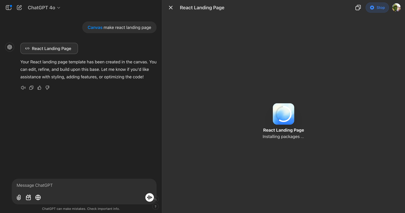This screenshot has height=213, width=405.
Task: Give a thumbs up to the response
Action: tap(39, 88)
